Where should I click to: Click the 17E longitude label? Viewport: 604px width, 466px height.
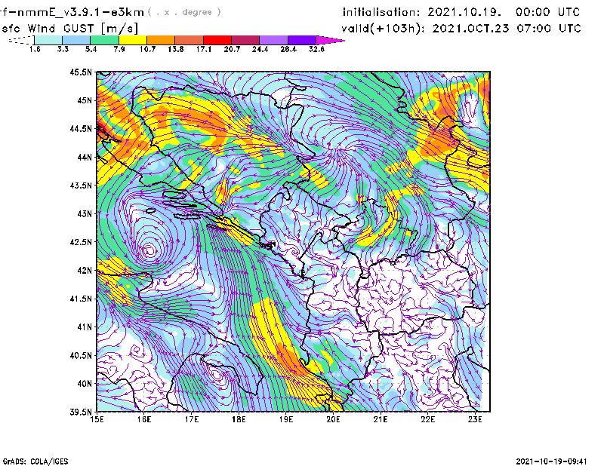click(x=192, y=419)
